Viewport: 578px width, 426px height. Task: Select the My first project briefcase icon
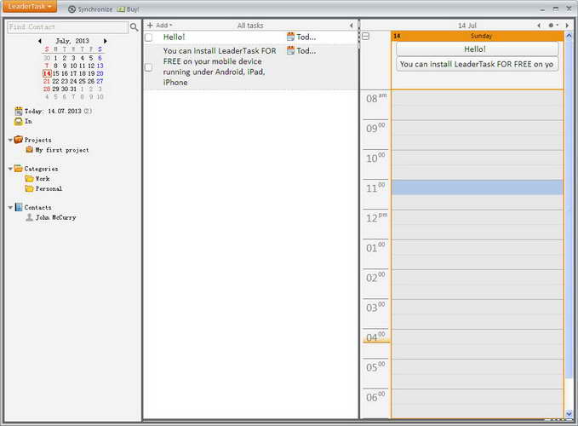tap(29, 150)
